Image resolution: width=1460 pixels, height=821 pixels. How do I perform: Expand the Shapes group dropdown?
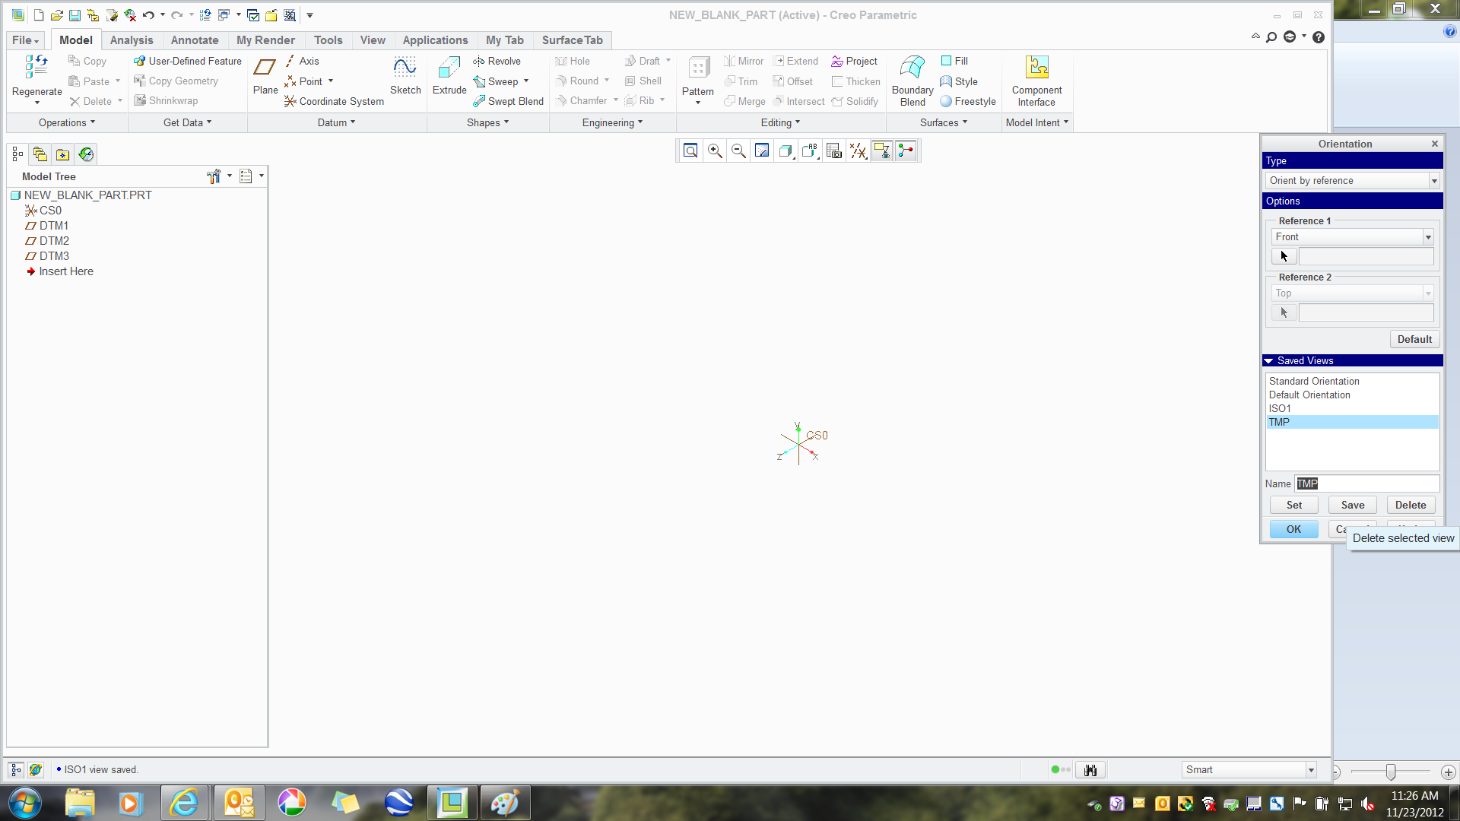(x=487, y=122)
